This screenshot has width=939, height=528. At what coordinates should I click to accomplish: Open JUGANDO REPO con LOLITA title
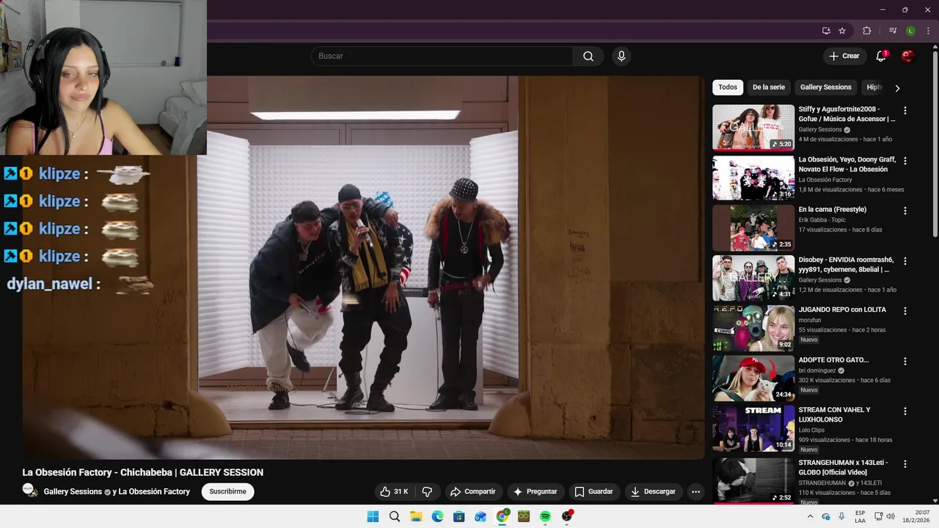coord(842,309)
